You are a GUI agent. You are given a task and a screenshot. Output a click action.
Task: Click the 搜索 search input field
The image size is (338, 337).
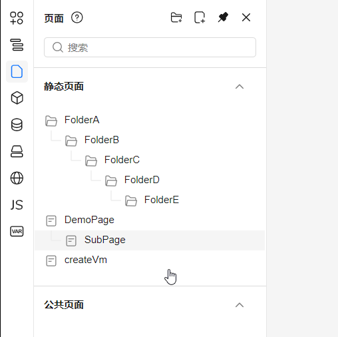point(150,47)
